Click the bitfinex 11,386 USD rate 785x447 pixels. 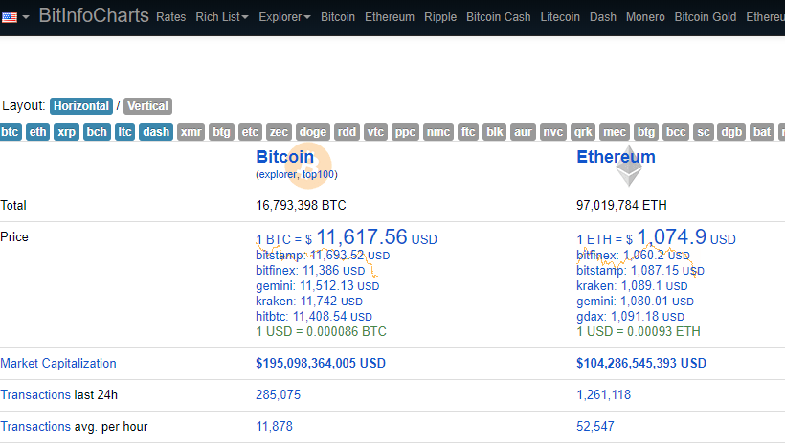[x=310, y=271]
